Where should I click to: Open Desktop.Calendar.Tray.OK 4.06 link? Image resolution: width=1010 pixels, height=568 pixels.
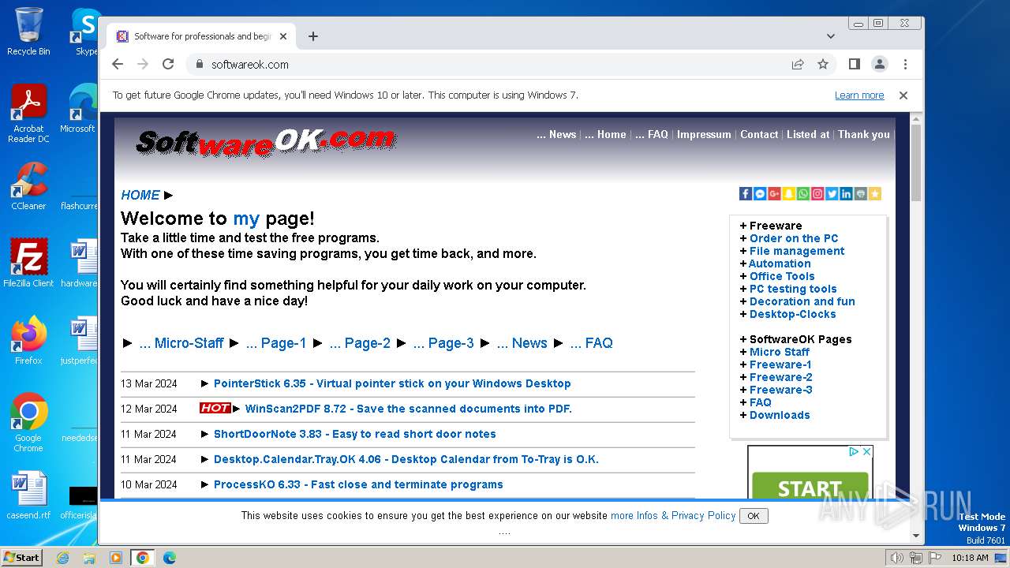tap(406, 459)
